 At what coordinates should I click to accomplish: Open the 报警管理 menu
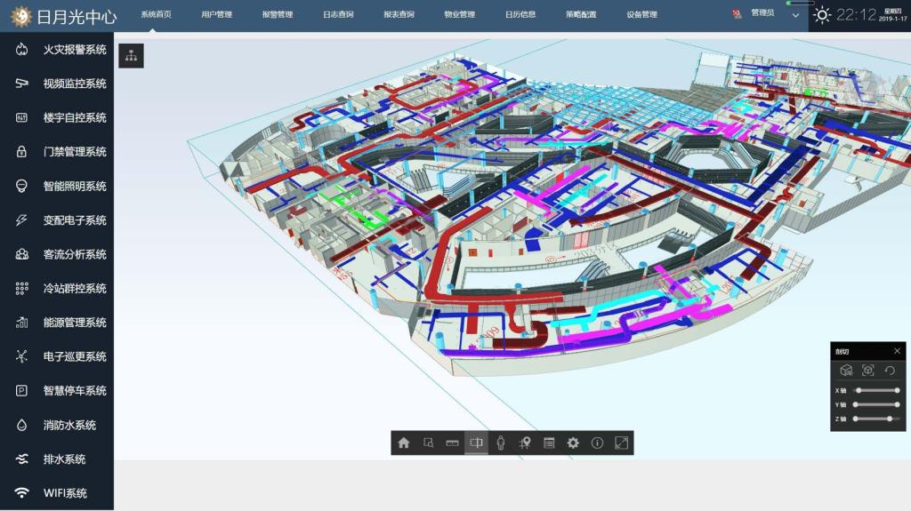click(x=278, y=15)
